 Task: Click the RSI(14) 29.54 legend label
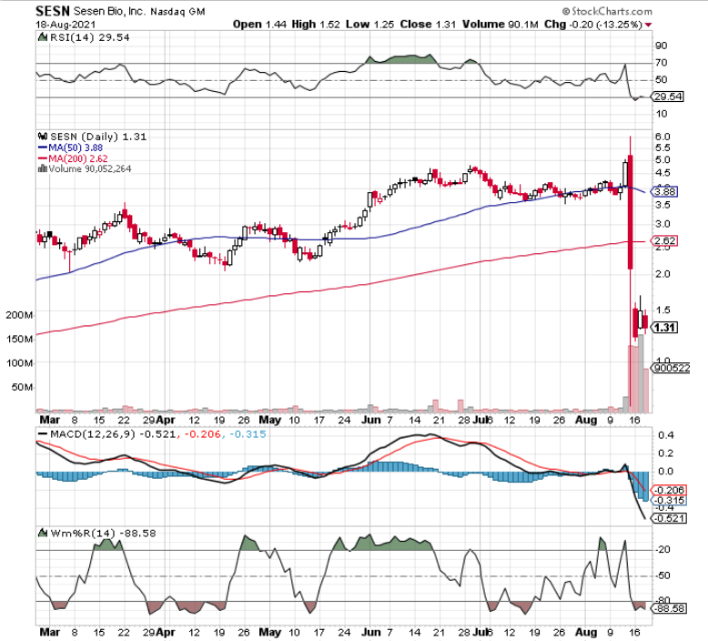coord(89,37)
